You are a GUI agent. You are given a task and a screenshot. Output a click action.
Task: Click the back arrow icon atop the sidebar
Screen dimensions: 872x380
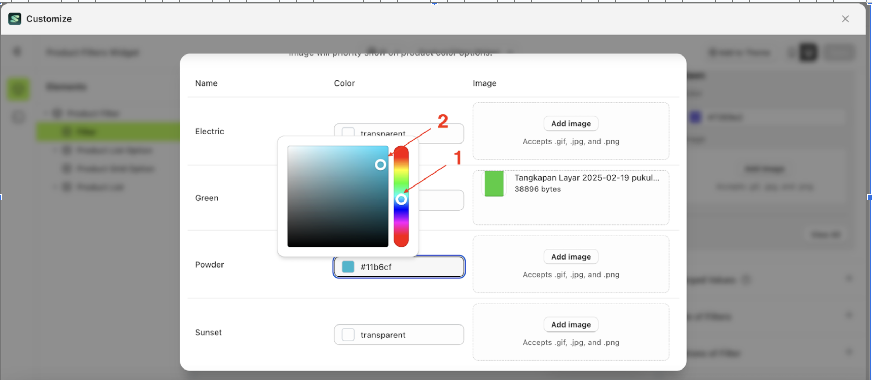[x=17, y=51]
